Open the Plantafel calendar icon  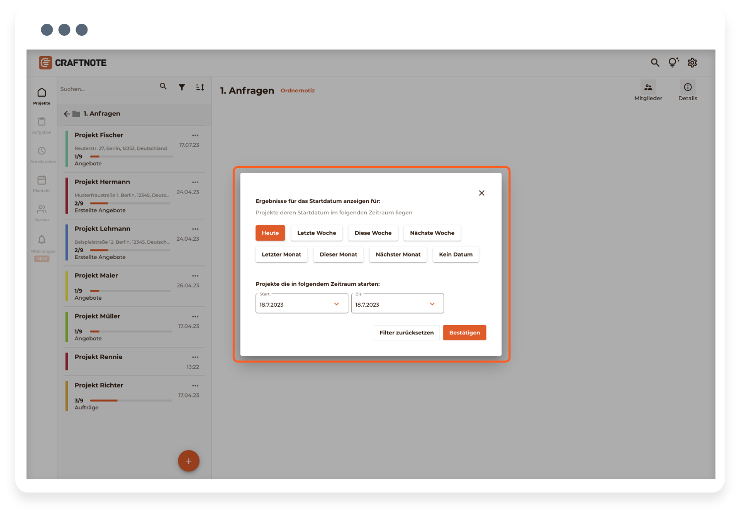pyautogui.click(x=42, y=181)
